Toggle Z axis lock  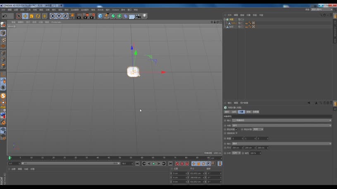(65, 16)
